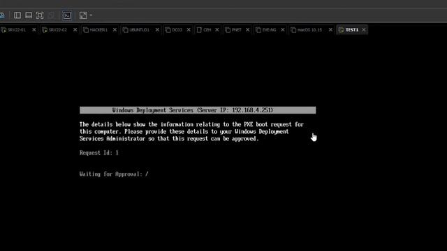Switch to the CEH tab
Screen dimensions: 447x251
(207, 30)
